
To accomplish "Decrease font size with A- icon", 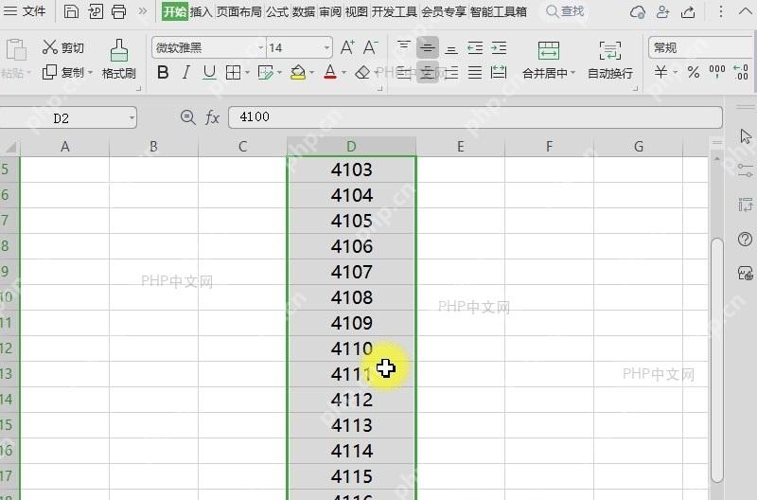I will [x=370, y=47].
